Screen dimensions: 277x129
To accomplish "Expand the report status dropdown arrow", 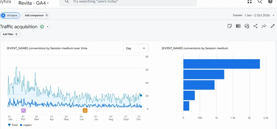I will click(x=48, y=27).
